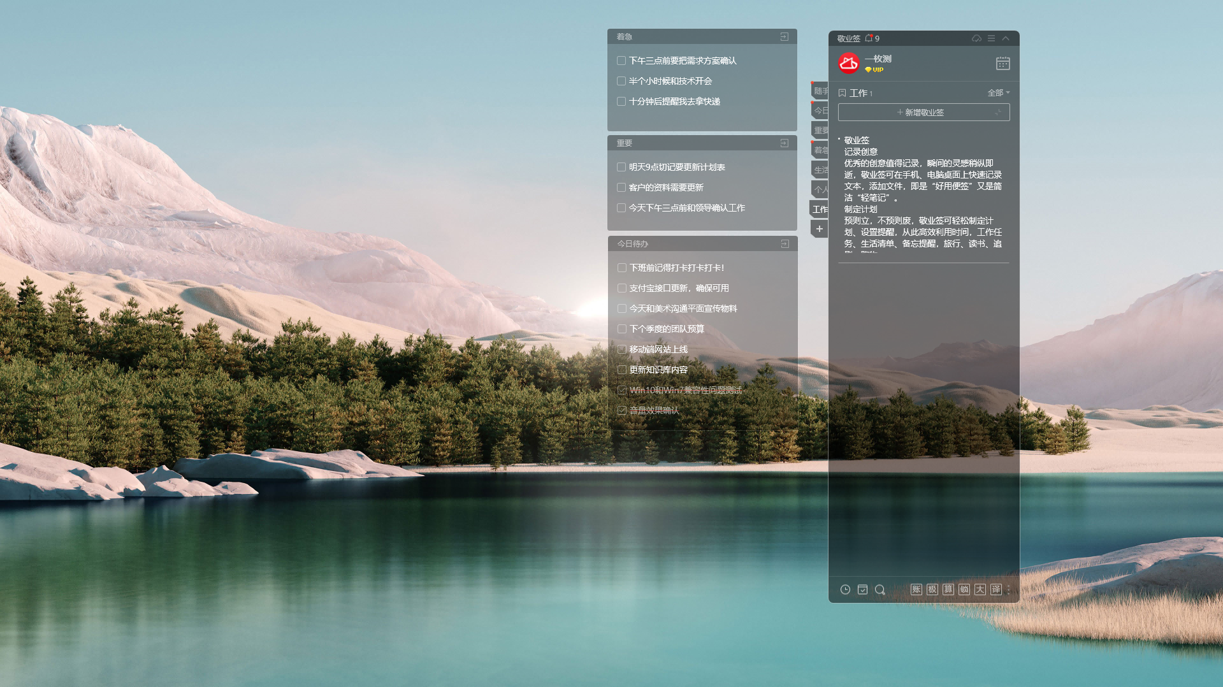Open the hamburger menu in title bar

991,39
